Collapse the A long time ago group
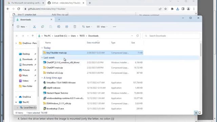 pyautogui.click(x=42, y=78)
